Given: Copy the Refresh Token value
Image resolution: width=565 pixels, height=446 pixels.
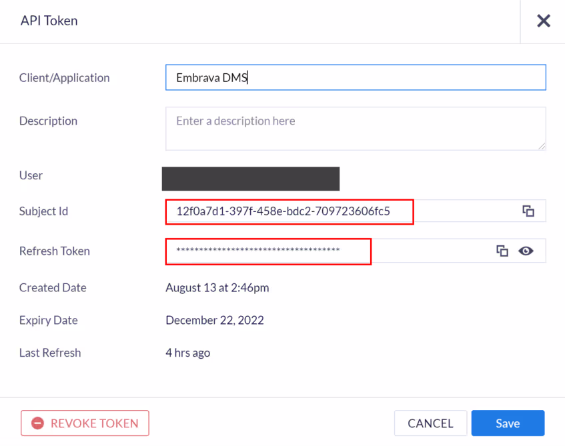Looking at the screenshot, I should pos(502,251).
